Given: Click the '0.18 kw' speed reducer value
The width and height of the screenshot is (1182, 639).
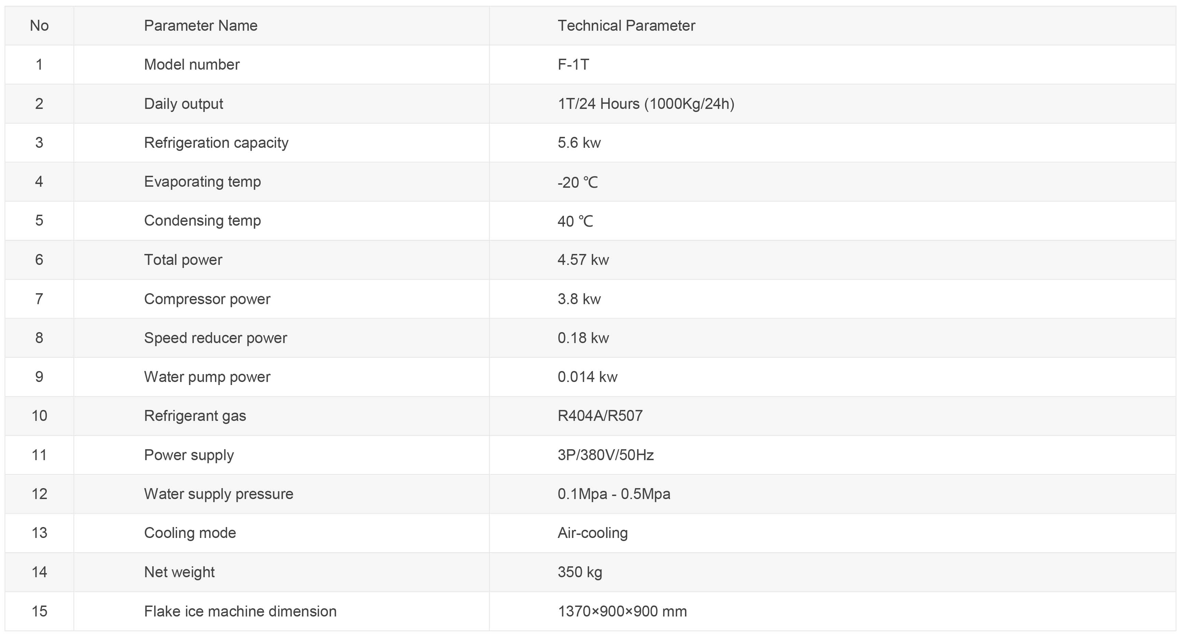Looking at the screenshot, I should tap(583, 338).
